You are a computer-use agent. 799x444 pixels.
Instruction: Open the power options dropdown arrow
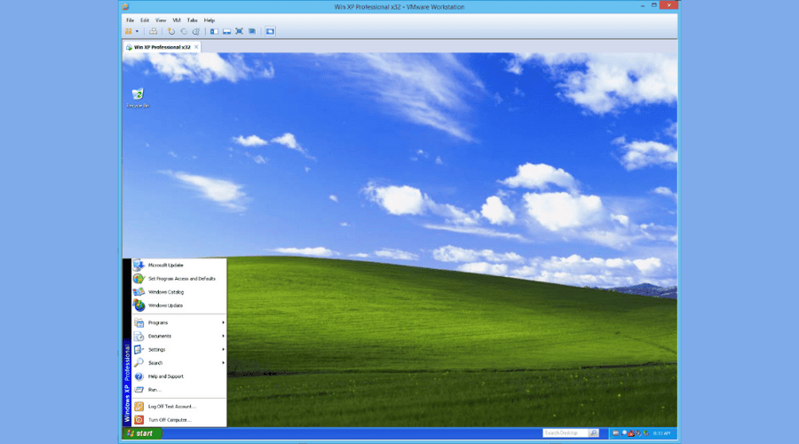137,32
